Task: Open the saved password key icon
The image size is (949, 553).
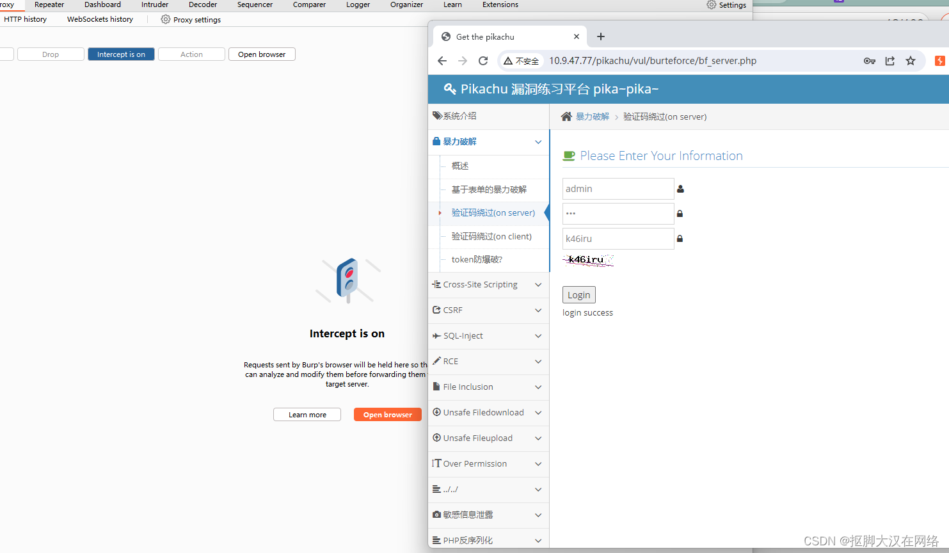Action: tap(869, 61)
